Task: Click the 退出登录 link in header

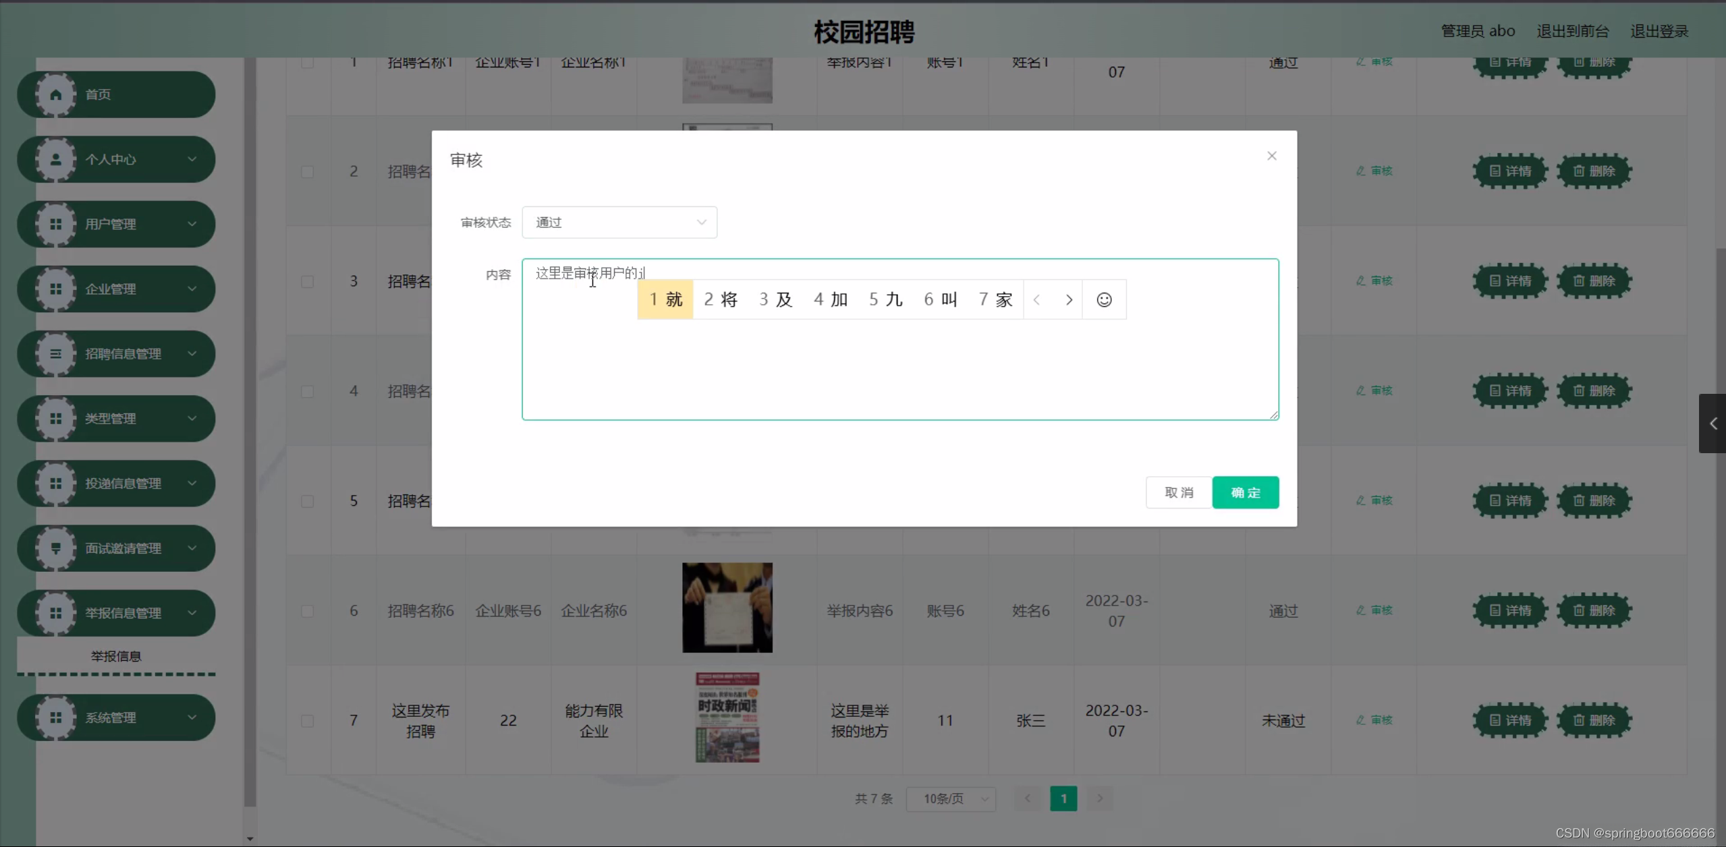Action: point(1659,31)
